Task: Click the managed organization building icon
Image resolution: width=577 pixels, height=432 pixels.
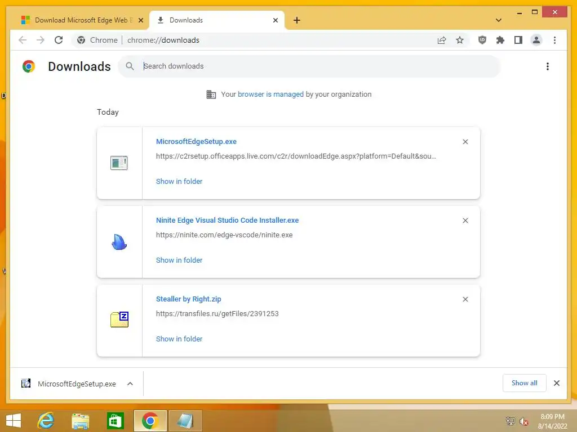Action: pyautogui.click(x=211, y=94)
